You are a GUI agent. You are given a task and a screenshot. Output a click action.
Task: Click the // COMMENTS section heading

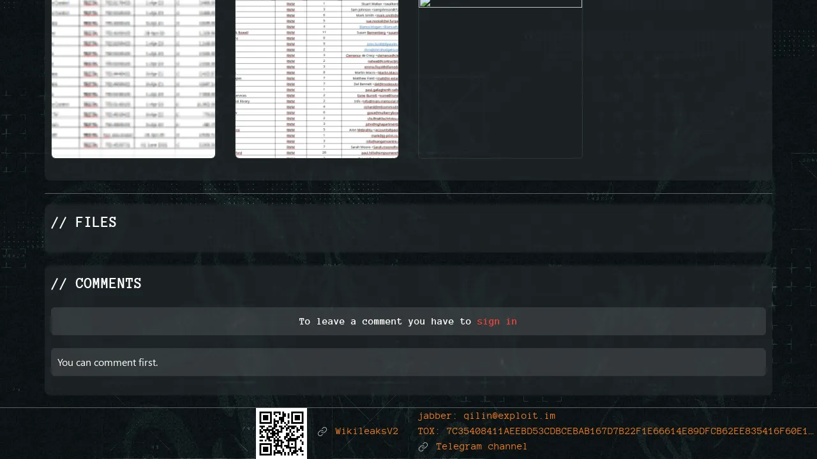pos(96,284)
